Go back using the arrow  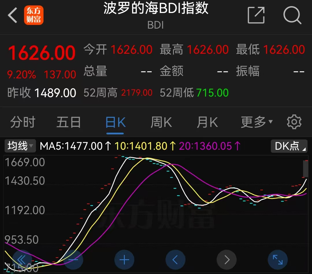(x=12, y=15)
